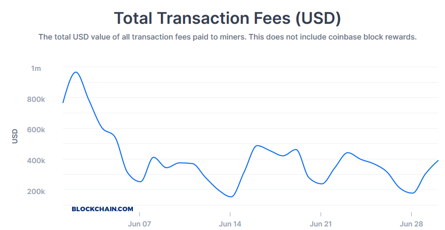The width and height of the screenshot is (445, 230).
Task: Click the line's trough at Jun 21
Action: (x=321, y=183)
